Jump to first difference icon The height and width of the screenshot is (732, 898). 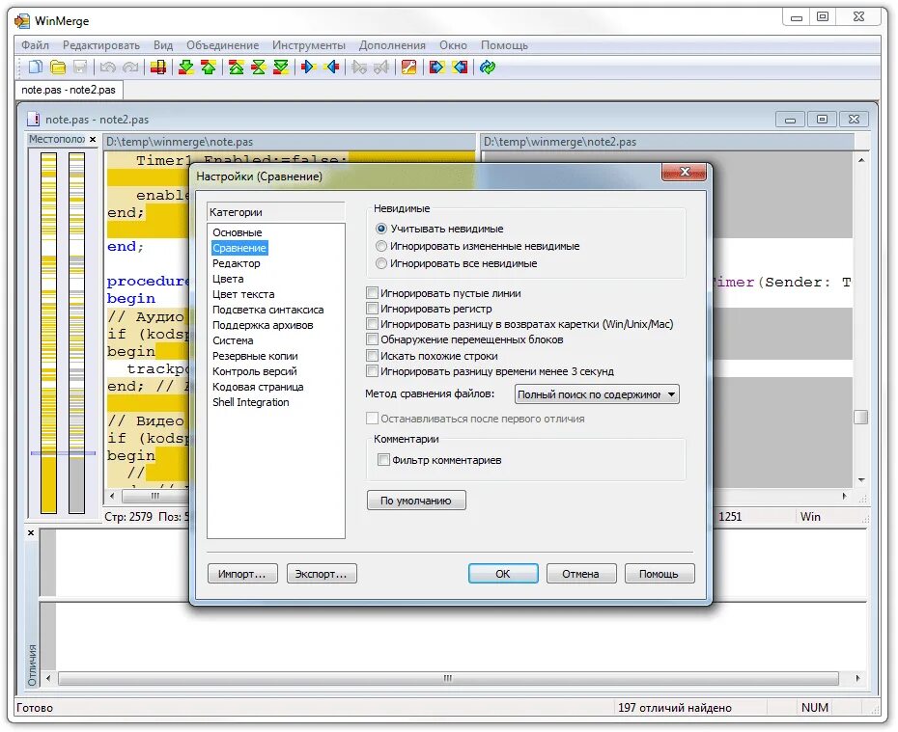coord(236,68)
